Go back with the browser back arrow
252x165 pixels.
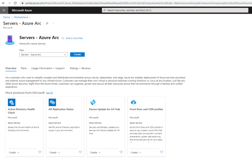pos(3,3)
